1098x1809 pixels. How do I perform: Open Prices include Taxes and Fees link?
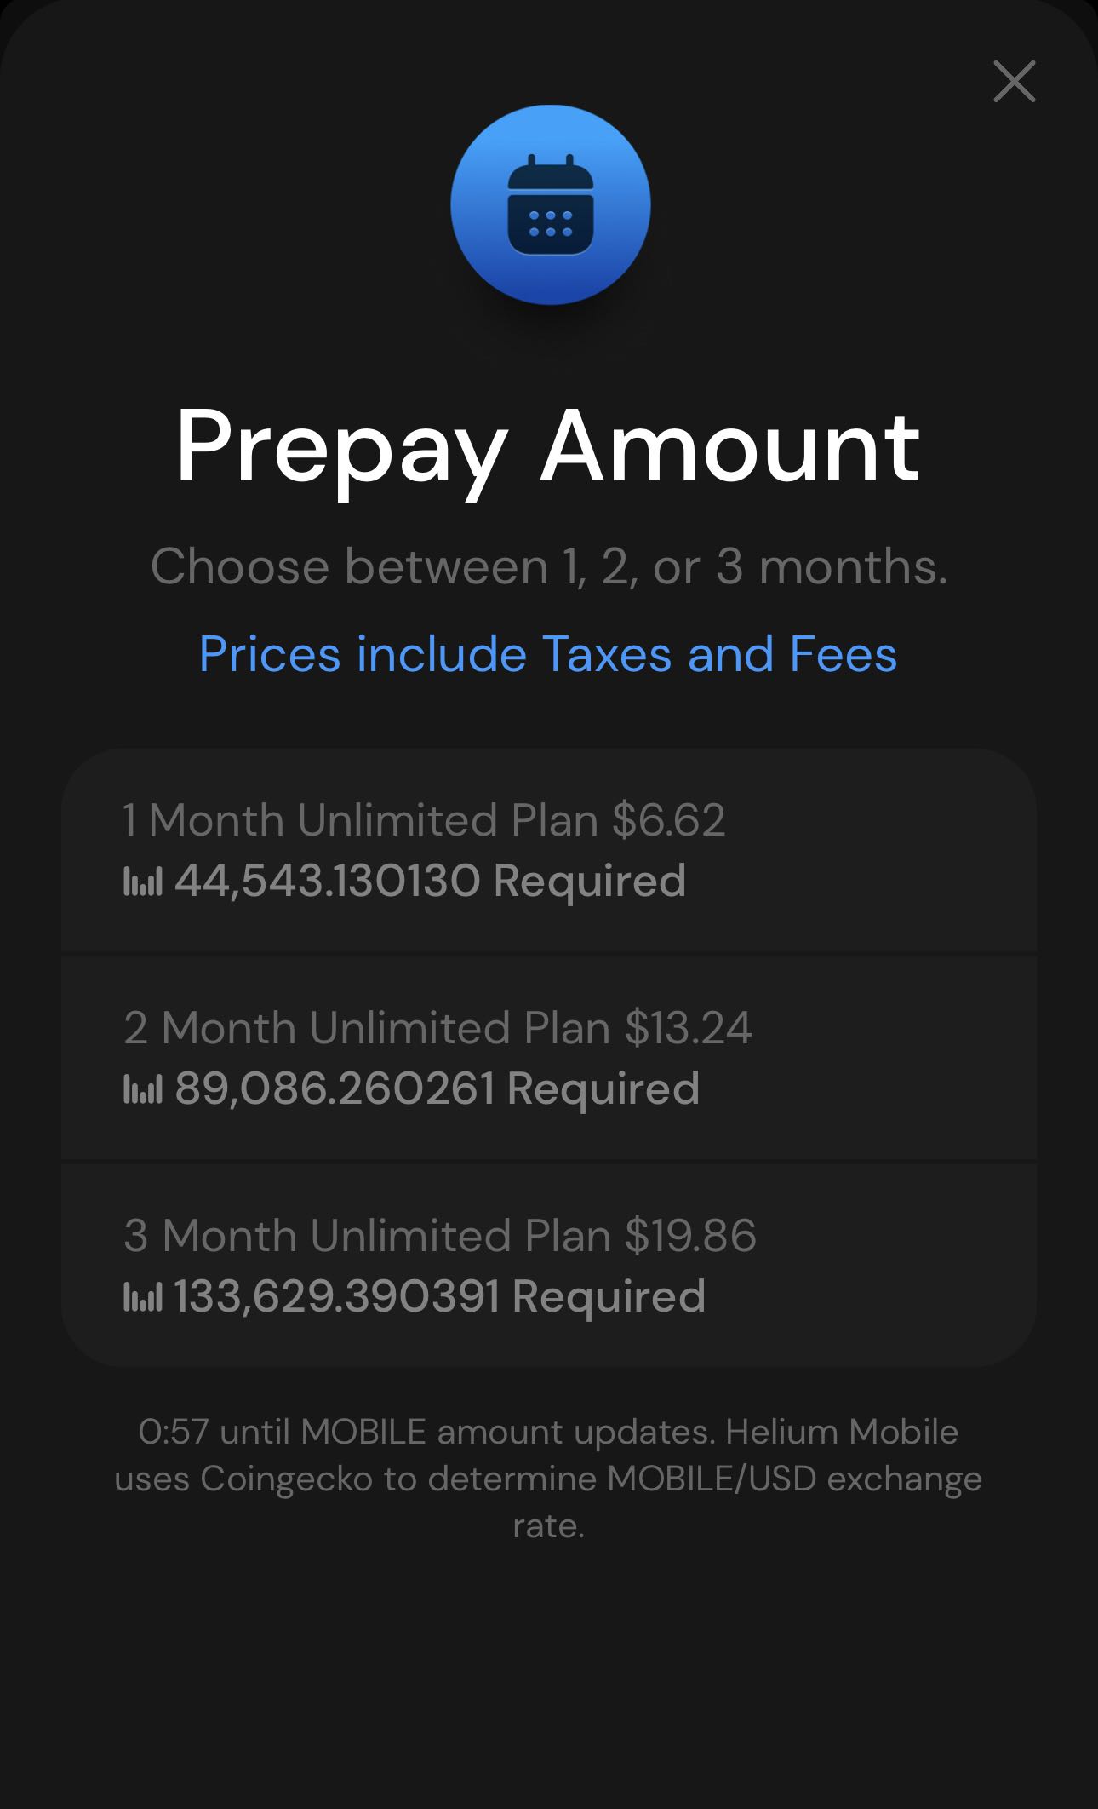548,654
